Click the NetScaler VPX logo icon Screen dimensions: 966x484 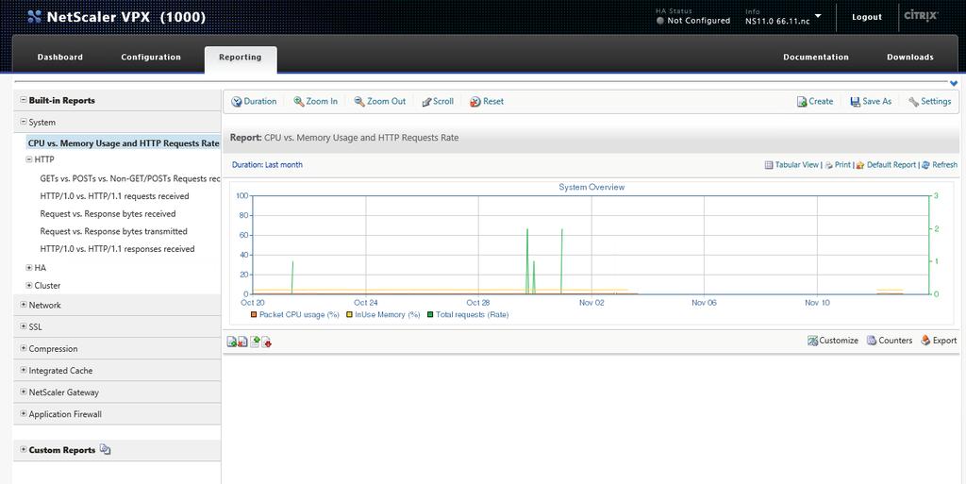pyautogui.click(x=35, y=17)
